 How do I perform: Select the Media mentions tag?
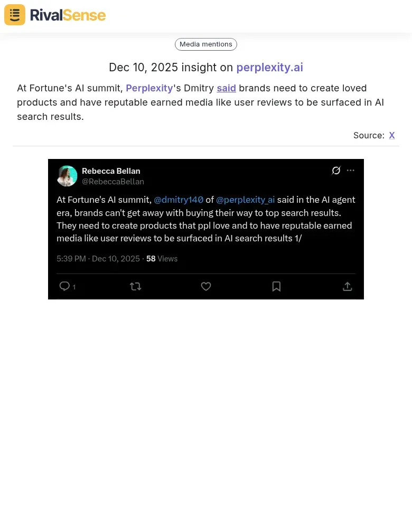(206, 44)
